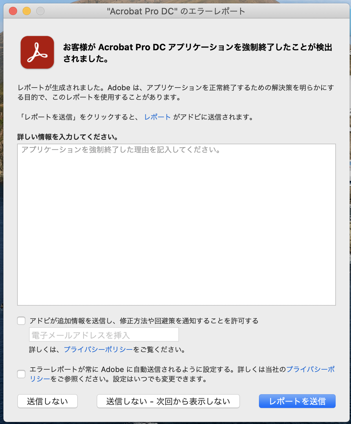The image size is (351, 424).
Task: Close the error report window
Action: (x=13, y=11)
